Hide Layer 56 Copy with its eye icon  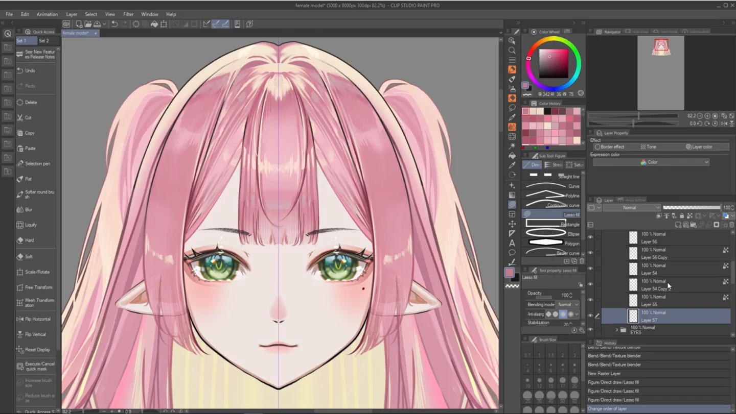pos(590,253)
